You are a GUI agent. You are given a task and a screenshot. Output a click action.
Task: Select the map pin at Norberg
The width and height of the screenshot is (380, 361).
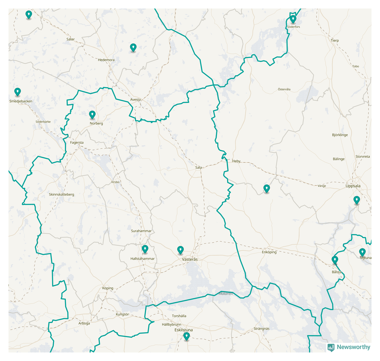click(92, 115)
